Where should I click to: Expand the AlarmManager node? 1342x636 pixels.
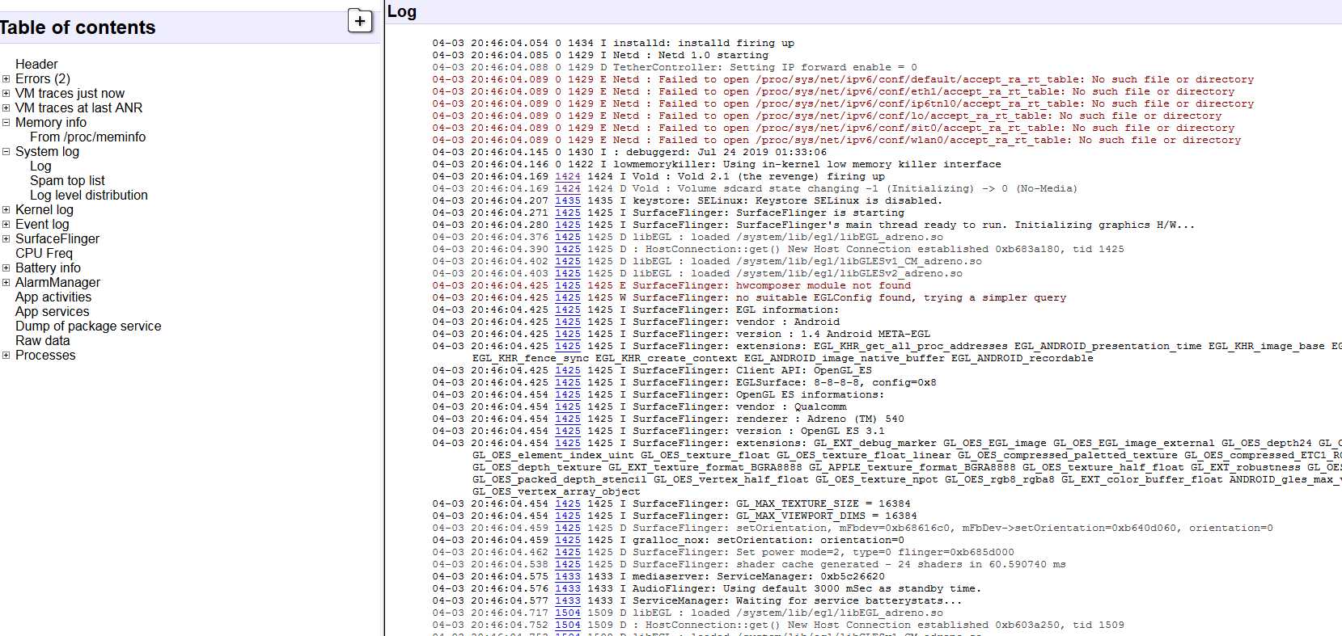pyautogui.click(x=6, y=283)
